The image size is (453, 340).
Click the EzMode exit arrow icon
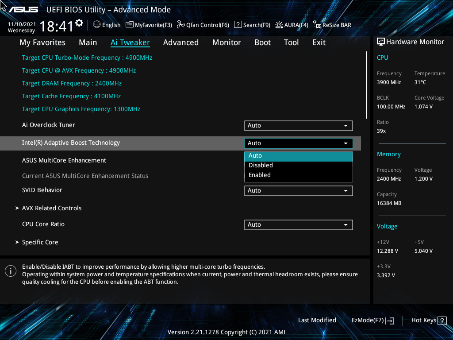pyautogui.click(x=390, y=321)
